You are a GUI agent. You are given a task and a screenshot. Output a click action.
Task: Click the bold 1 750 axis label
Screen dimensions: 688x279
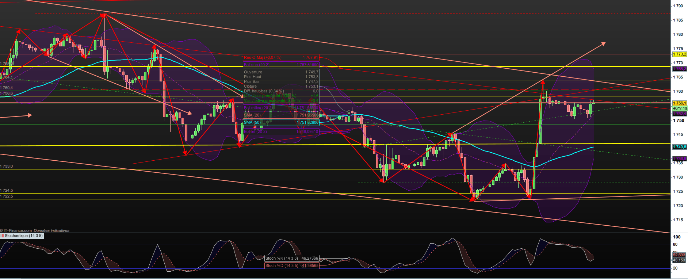pyautogui.click(x=679, y=121)
